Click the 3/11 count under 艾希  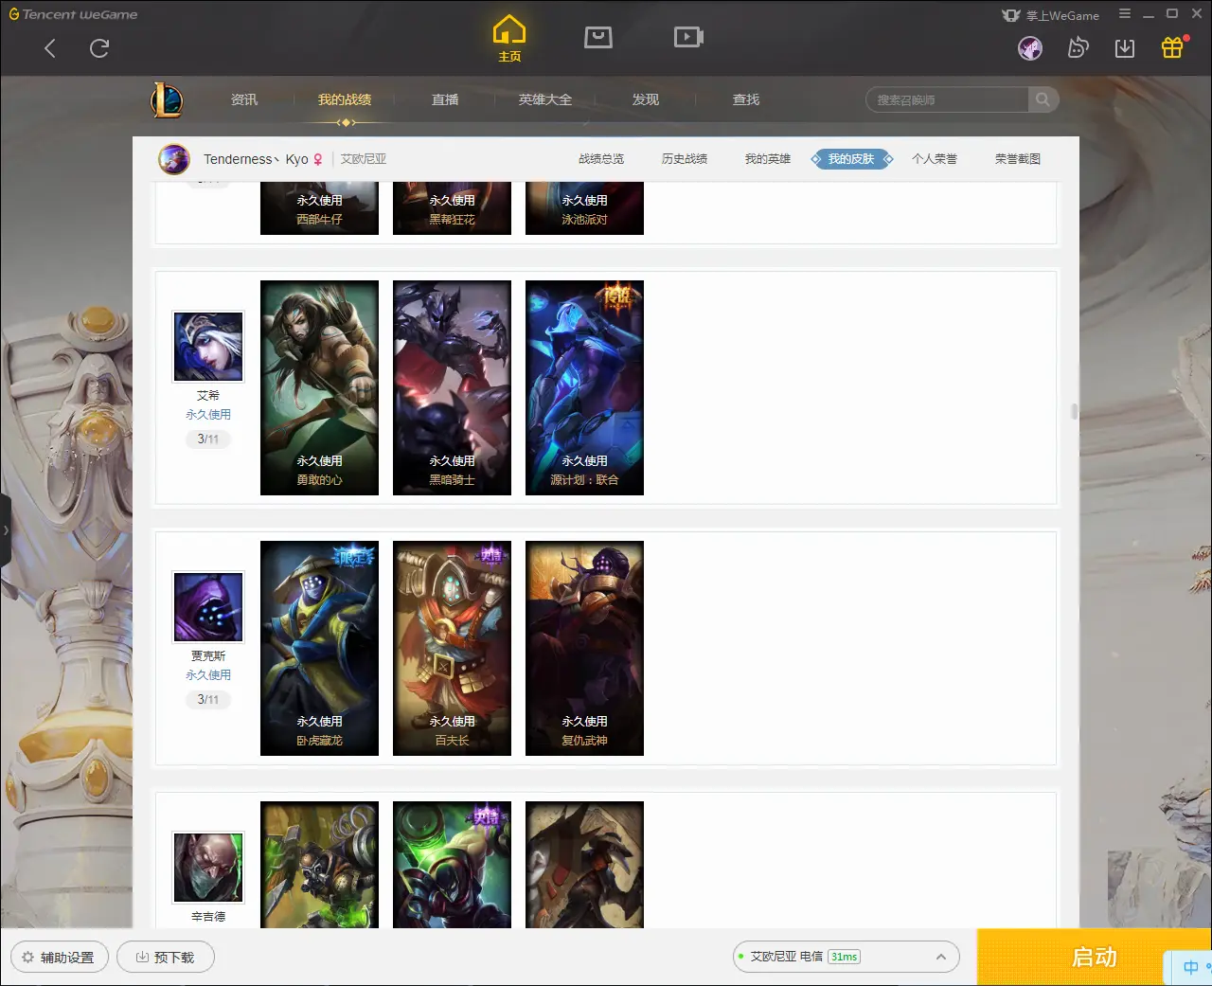tap(208, 439)
